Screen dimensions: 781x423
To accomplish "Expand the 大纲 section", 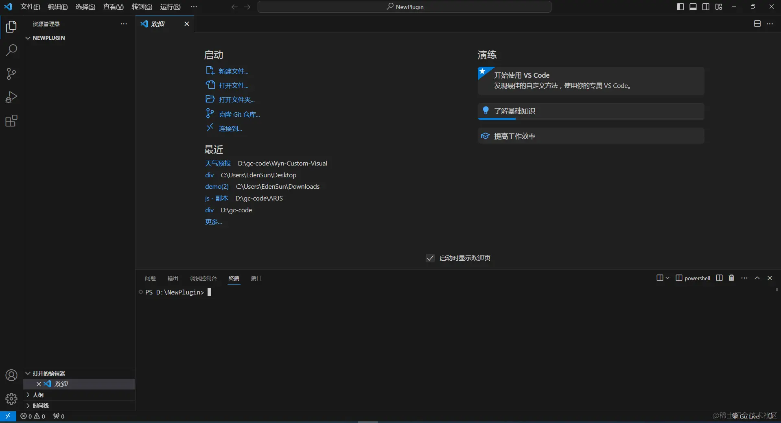I will (x=79, y=395).
